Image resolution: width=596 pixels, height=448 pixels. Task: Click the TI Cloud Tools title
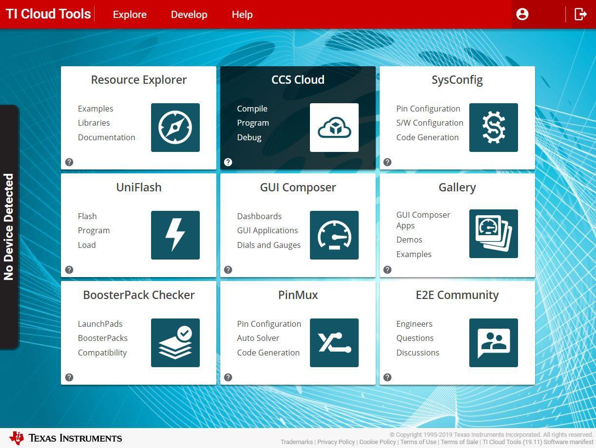48,14
